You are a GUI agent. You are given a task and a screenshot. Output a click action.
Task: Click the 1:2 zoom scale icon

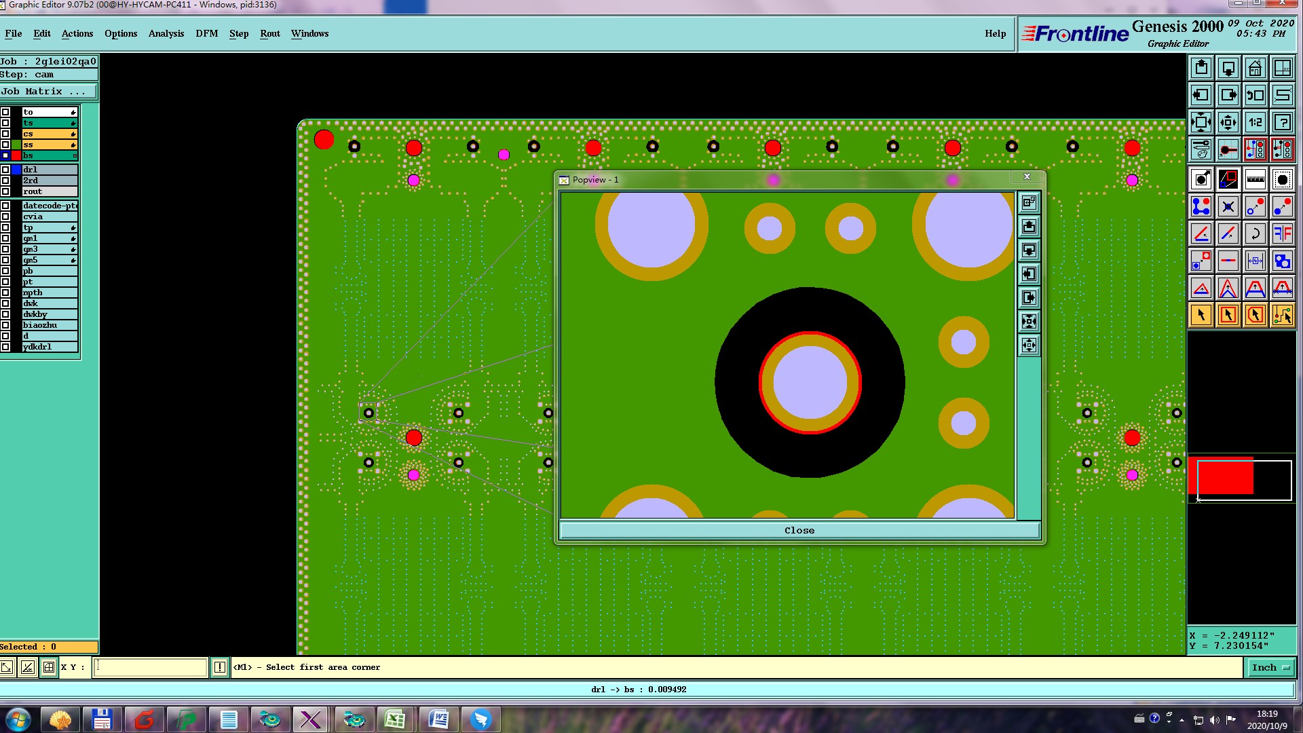(x=1255, y=123)
